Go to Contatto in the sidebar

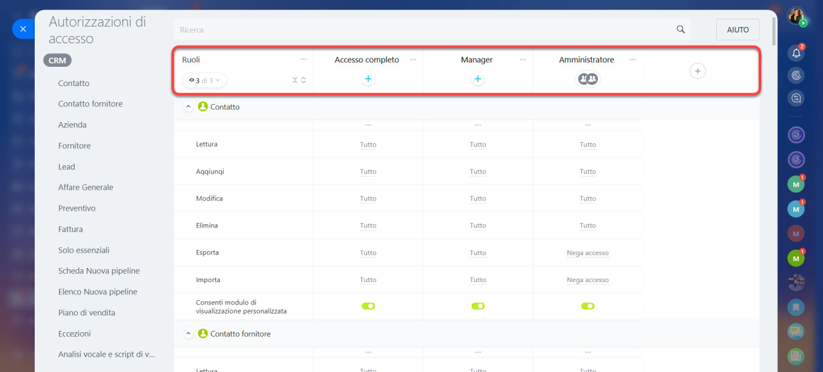tap(74, 83)
